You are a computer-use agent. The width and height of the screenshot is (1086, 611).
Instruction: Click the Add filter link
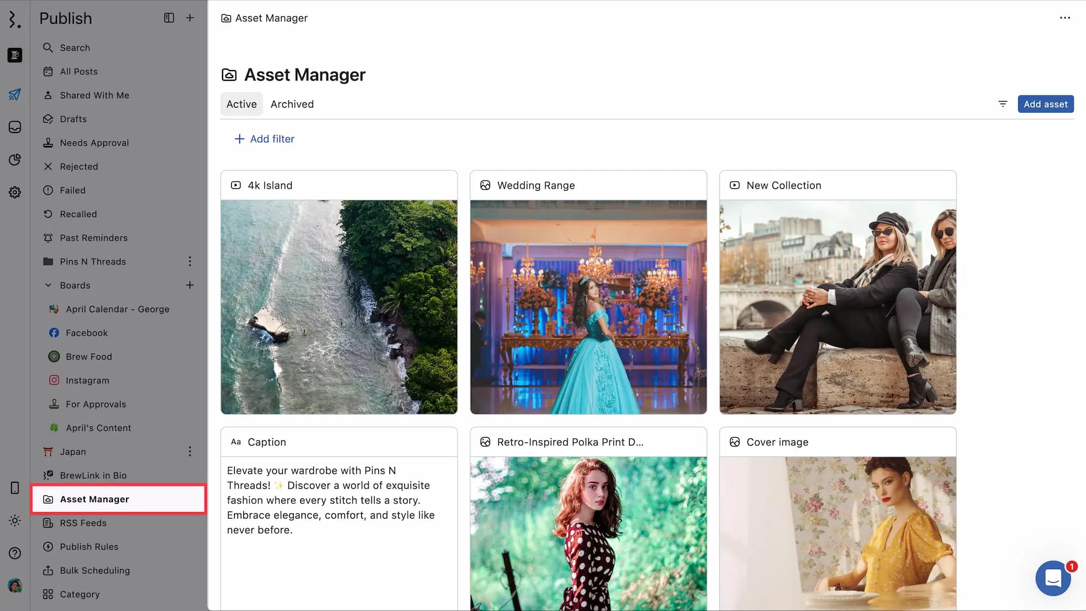264,139
